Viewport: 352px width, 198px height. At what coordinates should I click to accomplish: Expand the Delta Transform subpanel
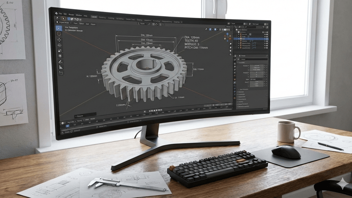(243, 89)
